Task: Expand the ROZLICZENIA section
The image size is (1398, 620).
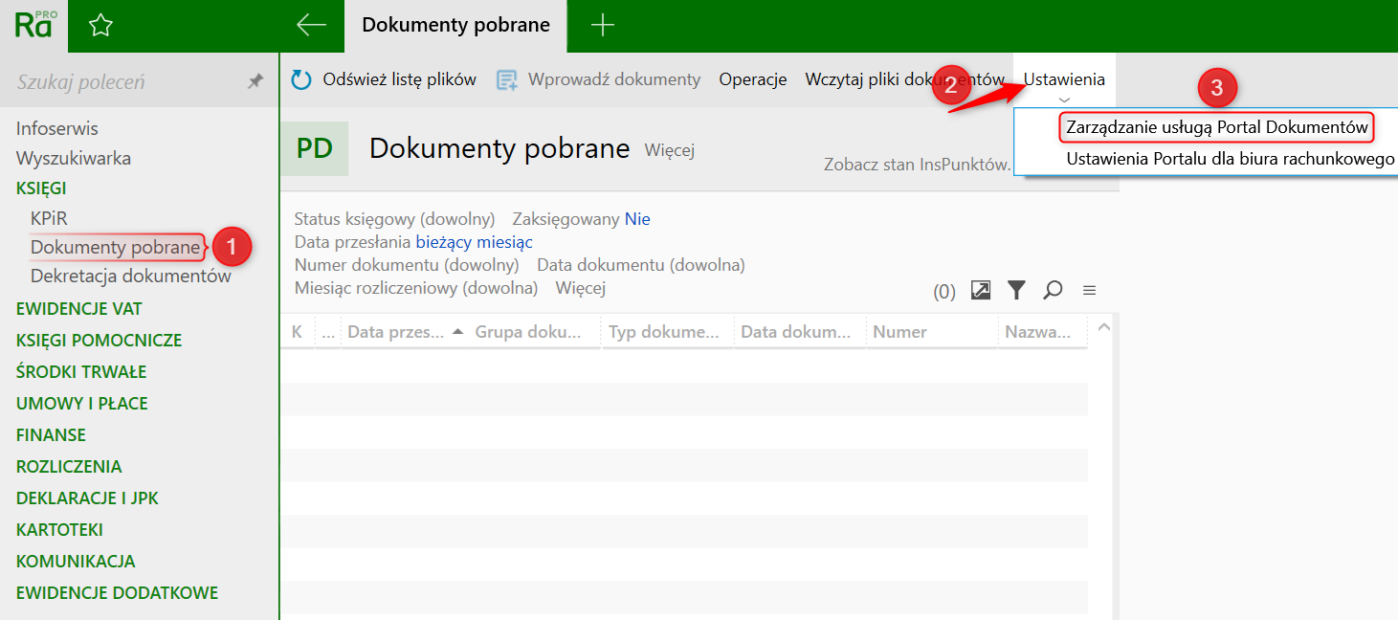Action: click(69, 467)
